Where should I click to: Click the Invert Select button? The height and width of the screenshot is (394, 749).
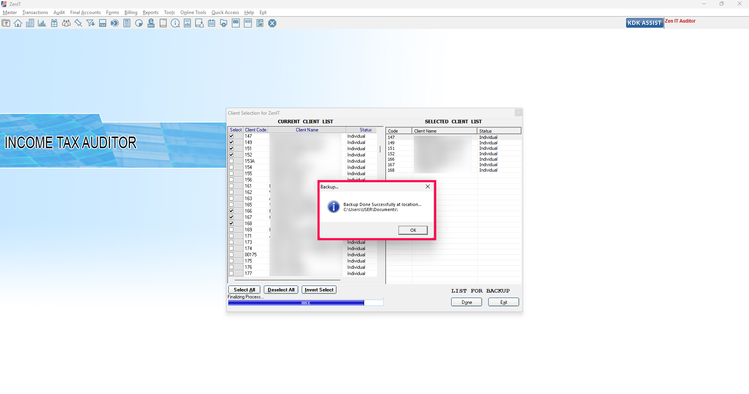[319, 290]
